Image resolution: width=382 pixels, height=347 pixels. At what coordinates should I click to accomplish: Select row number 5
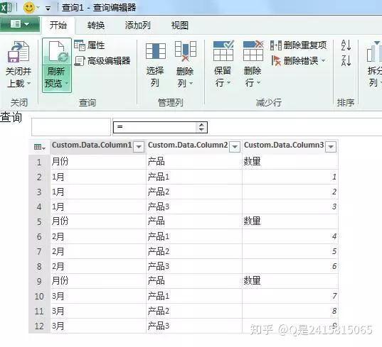pyautogui.click(x=39, y=221)
